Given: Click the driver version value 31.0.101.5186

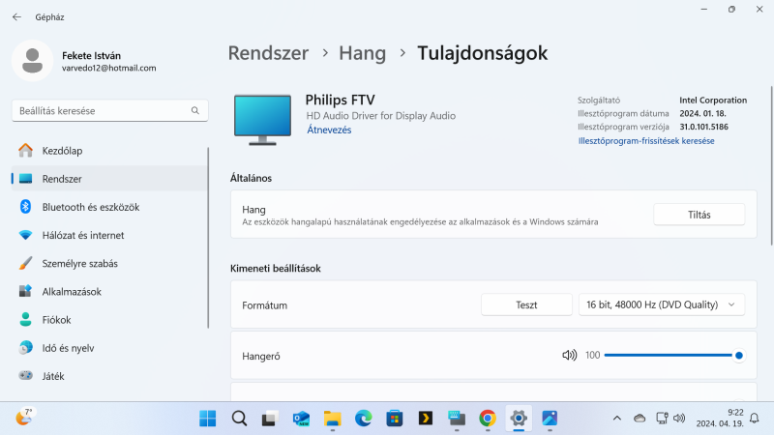Looking at the screenshot, I should [704, 127].
